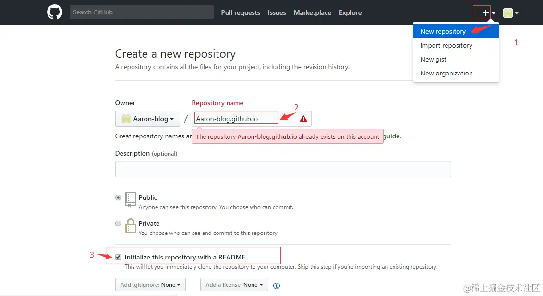The image size is (543, 296).
Task: Expand the Add a license dropdown
Action: [234, 285]
